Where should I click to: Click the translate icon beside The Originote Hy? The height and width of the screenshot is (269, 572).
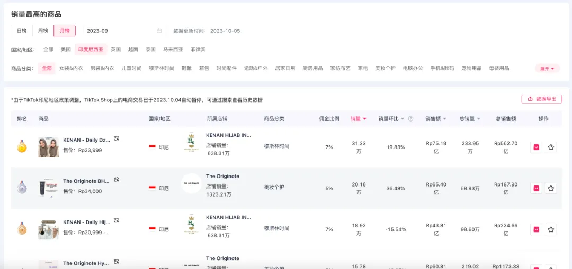117,262
